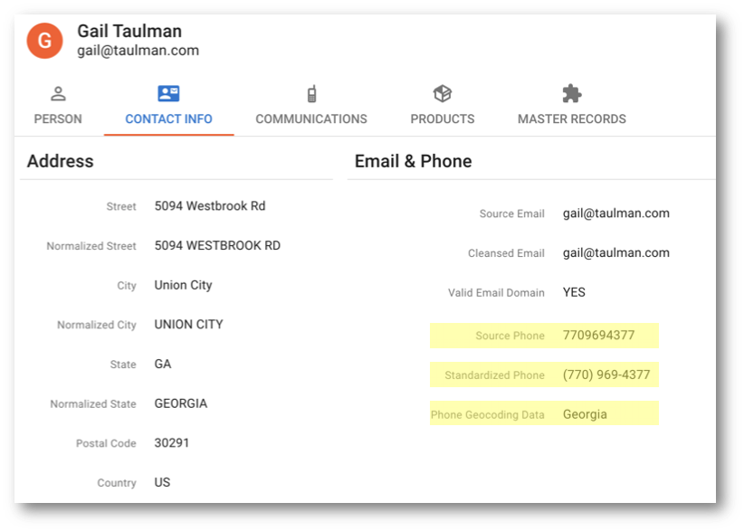Click the Postal Code label
This screenshot has height=531, width=744.
pos(106,443)
